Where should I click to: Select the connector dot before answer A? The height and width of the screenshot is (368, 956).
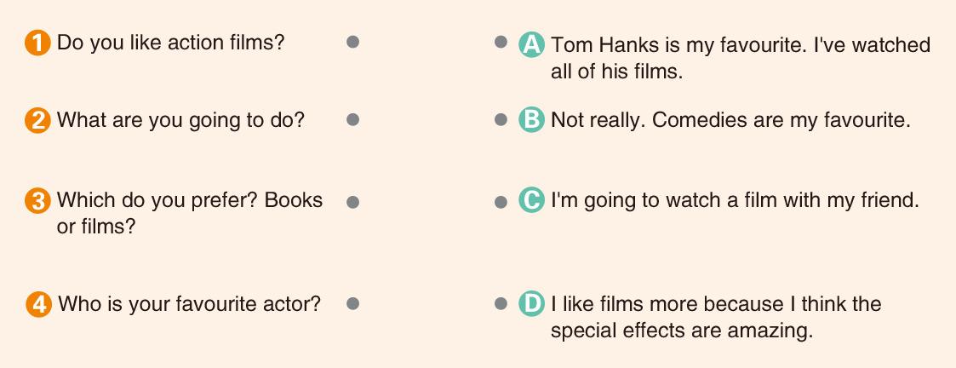(501, 42)
